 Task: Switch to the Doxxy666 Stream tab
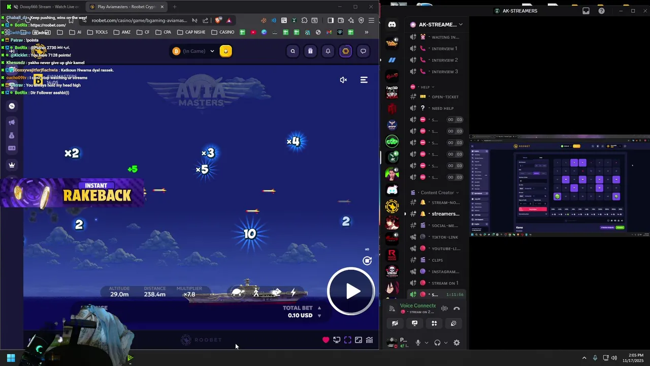click(43, 7)
